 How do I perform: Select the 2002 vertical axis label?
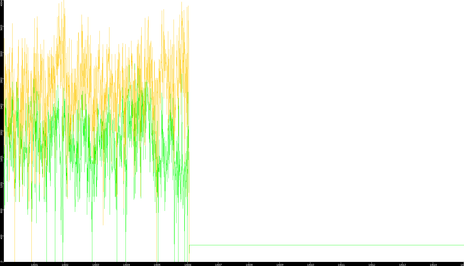[x=2, y=132]
